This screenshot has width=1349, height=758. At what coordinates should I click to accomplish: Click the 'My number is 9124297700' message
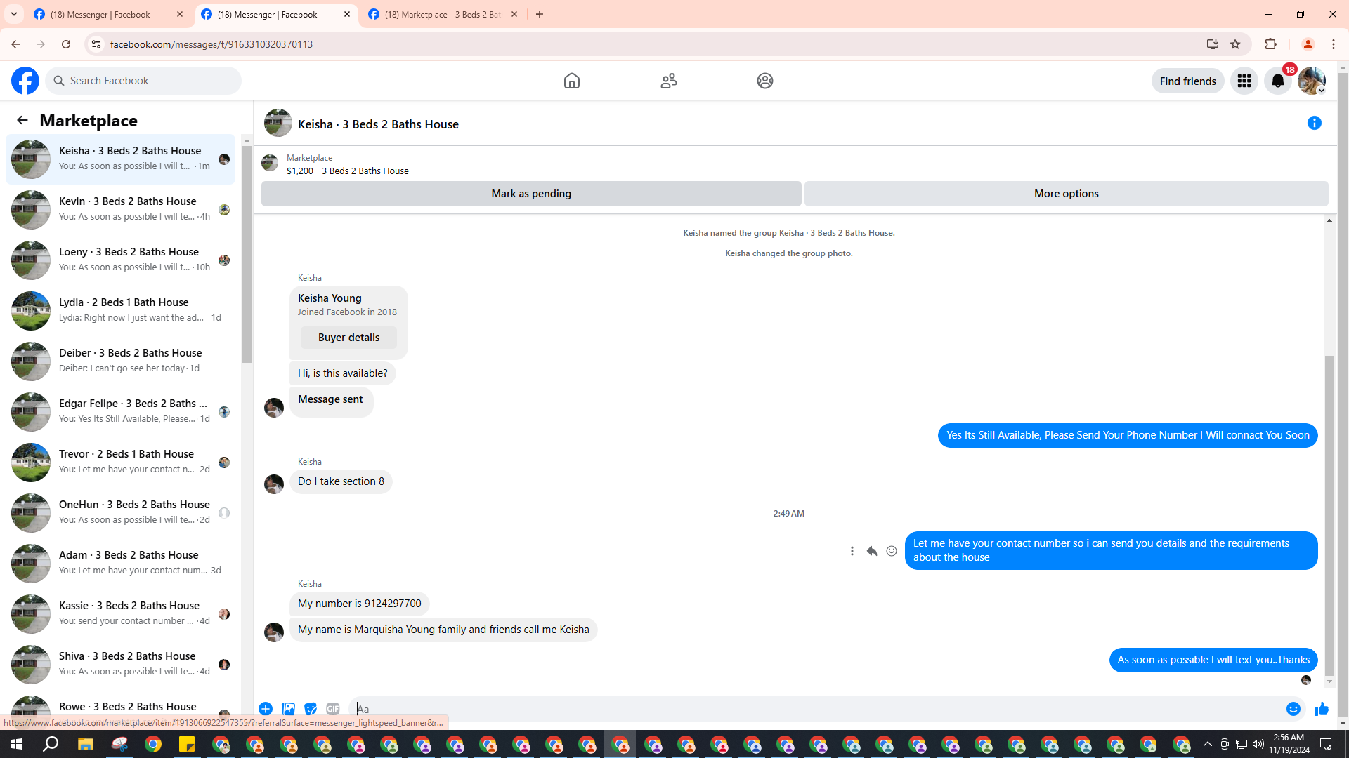359,604
